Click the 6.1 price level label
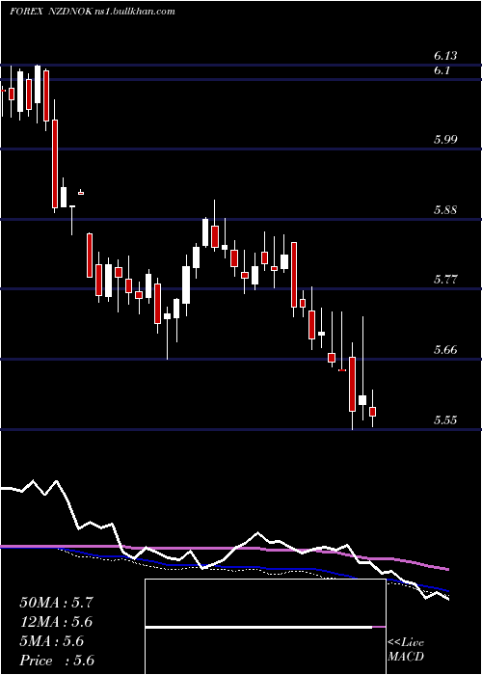This screenshot has width=482, height=675. tap(442, 70)
